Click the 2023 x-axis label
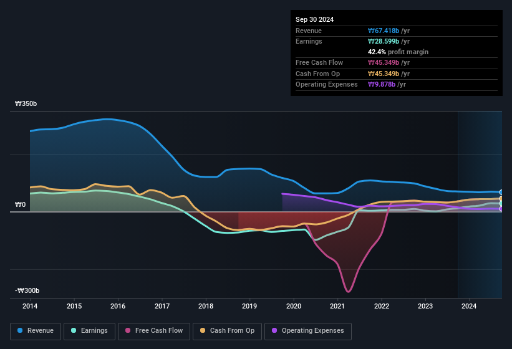The width and height of the screenshot is (512, 349). click(x=425, y=306)
